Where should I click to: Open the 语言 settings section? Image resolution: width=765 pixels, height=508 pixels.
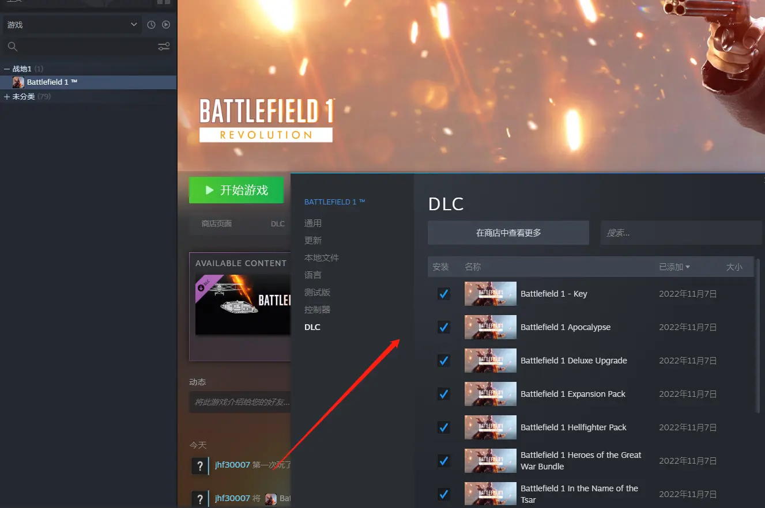(x=313, y=275)
